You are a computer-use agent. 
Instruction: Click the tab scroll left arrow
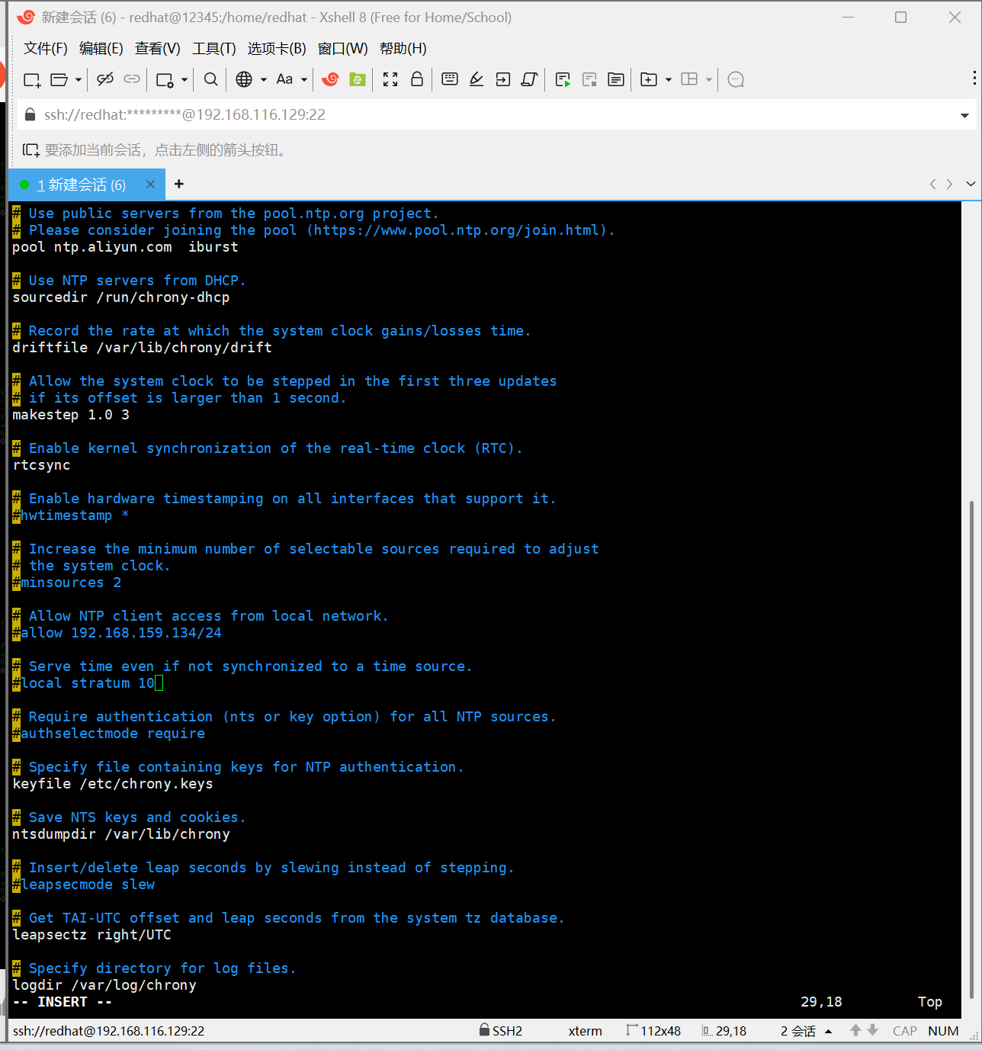(932, 184)
